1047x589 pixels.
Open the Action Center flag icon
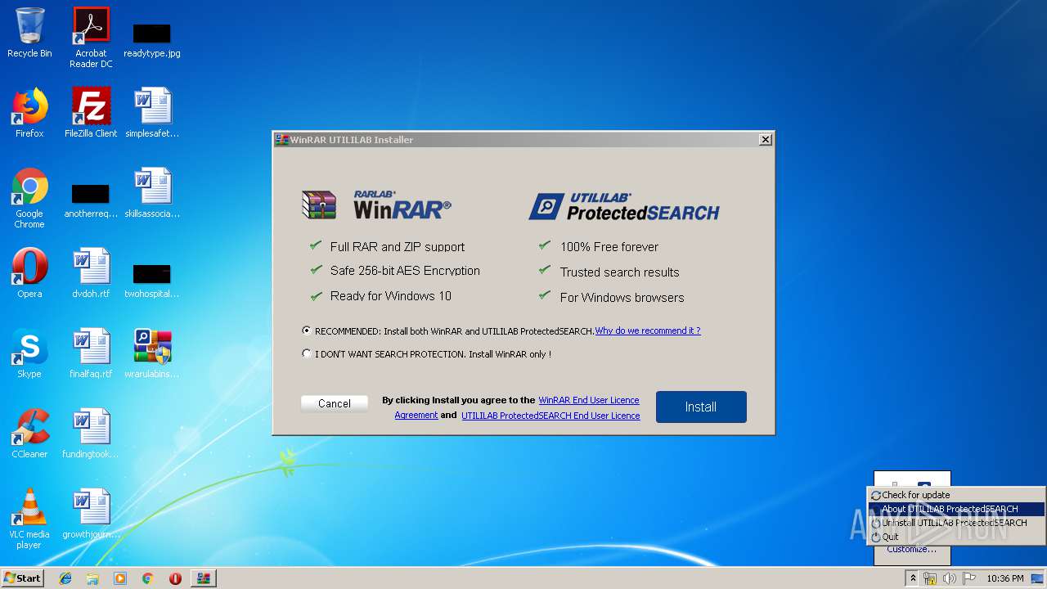click(x=969, y=578)
